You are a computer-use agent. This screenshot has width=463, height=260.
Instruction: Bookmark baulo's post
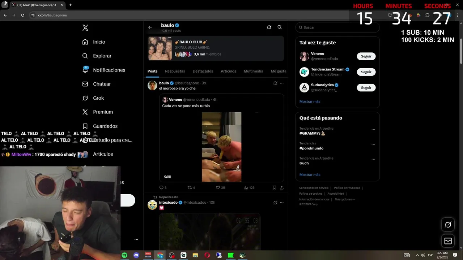275,187
